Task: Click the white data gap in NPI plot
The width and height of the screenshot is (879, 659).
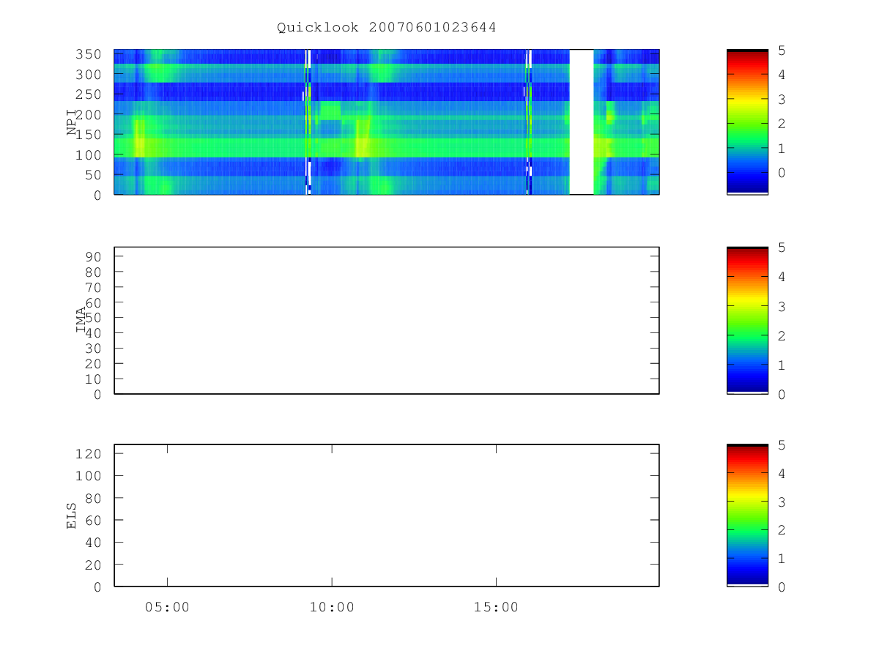Action: (x=581, y=122)
